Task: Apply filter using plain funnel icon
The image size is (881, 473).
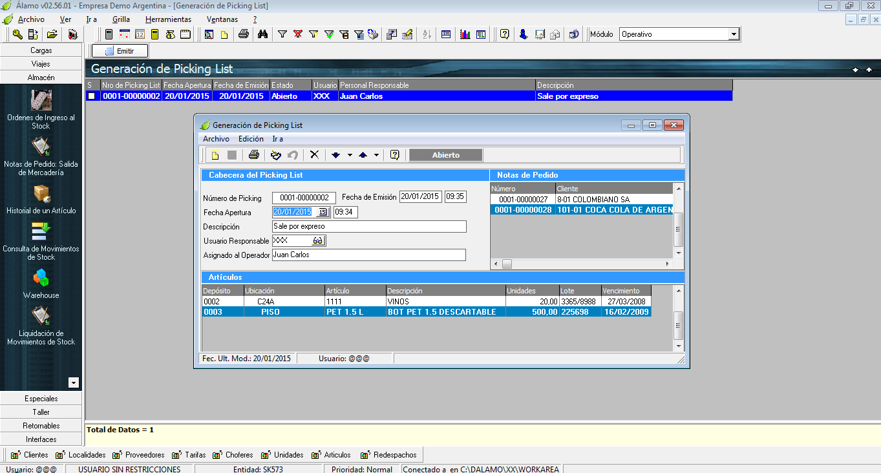Action: tap(282, 34)
